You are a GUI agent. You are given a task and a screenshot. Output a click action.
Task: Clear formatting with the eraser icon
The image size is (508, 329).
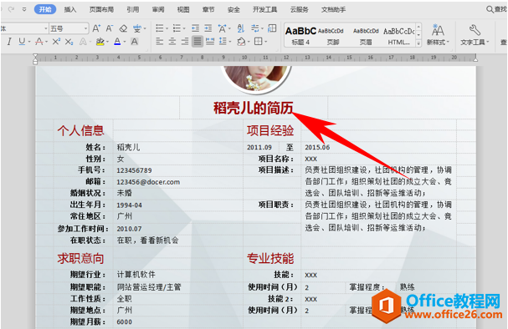123,28
